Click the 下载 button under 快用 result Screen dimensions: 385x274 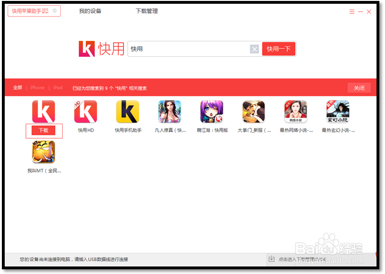44,131
